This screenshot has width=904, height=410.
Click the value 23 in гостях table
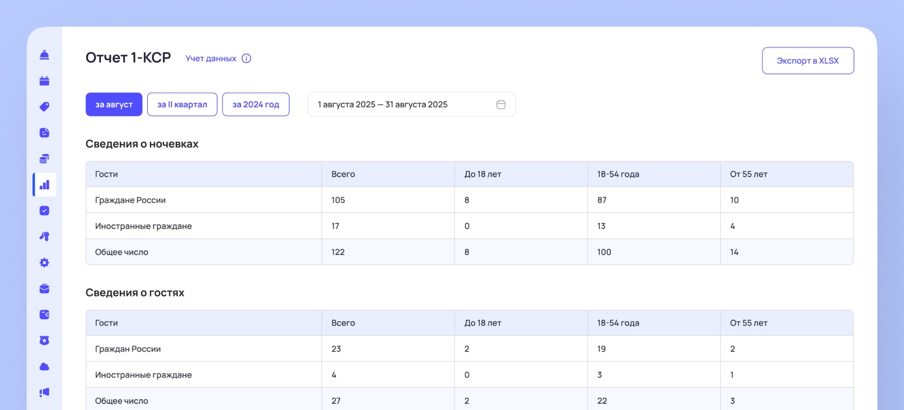(x=336, y=349)
